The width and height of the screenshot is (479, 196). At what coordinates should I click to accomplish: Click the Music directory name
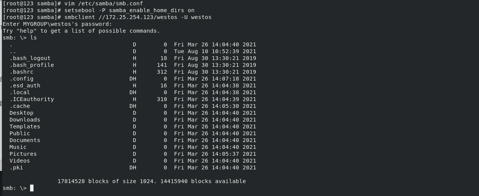[18, 147]
